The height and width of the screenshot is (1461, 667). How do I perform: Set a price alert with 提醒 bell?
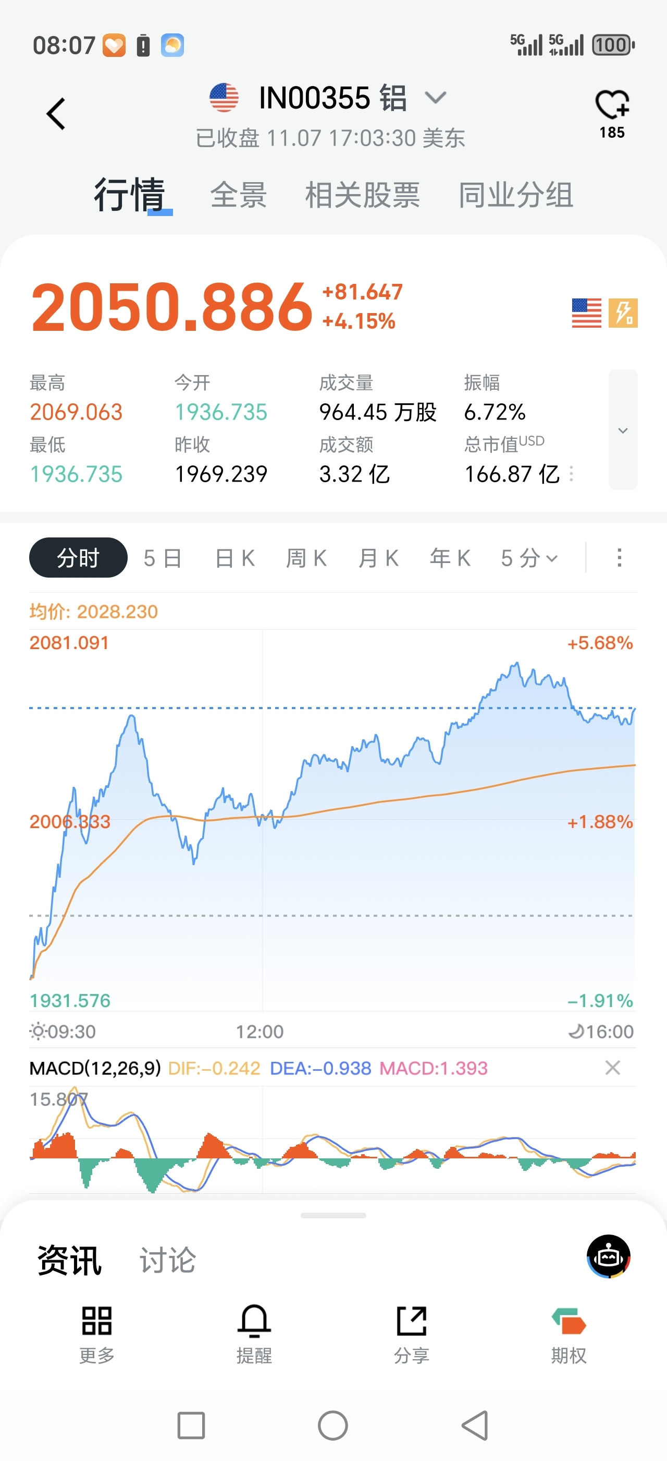[x=254, y=1321]
